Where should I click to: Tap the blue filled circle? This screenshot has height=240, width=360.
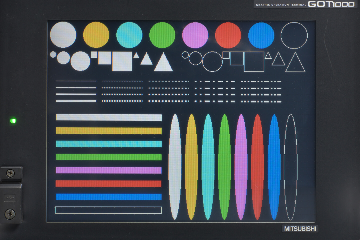point(261,35)
